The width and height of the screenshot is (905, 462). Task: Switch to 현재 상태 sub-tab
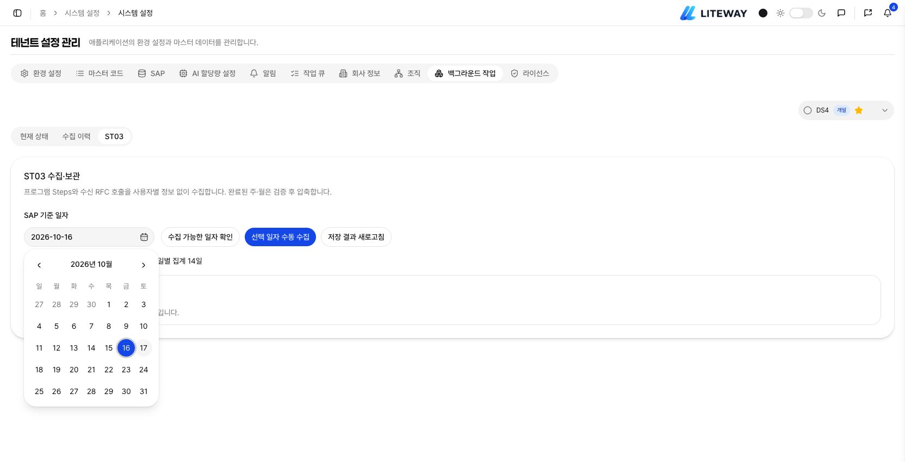click(34, 136)
